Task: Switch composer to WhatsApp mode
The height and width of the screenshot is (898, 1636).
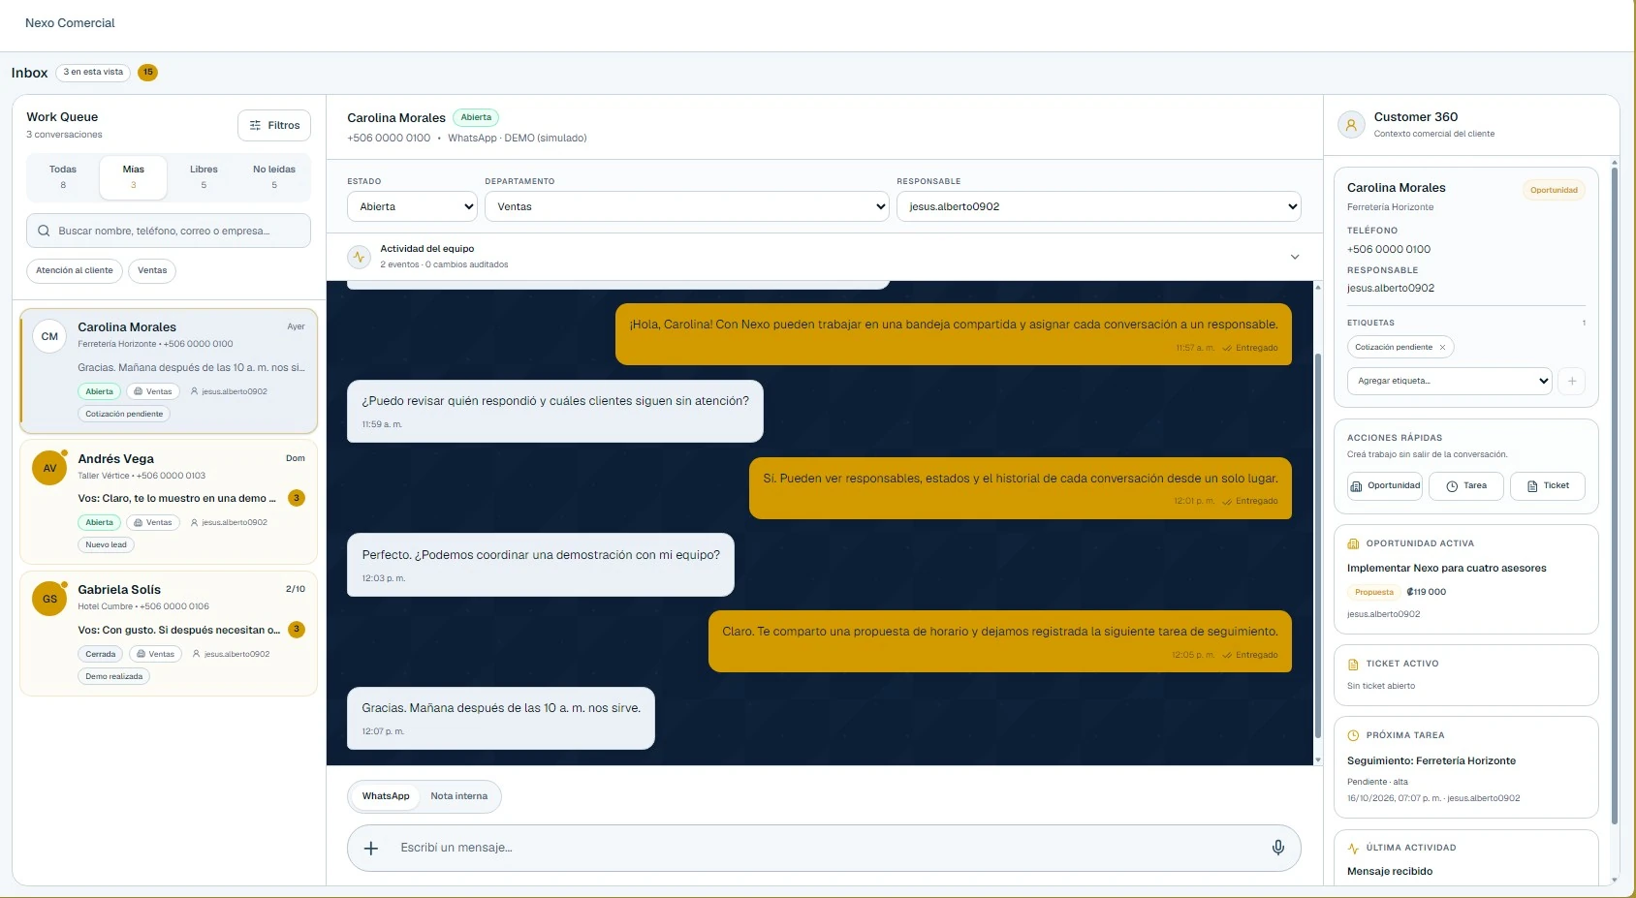Action: click(x=386, y=796)
